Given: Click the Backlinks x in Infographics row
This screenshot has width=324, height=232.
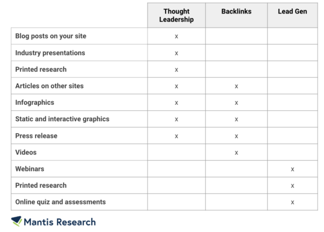Looking at the screenshot, I should [x=237, y=103].
